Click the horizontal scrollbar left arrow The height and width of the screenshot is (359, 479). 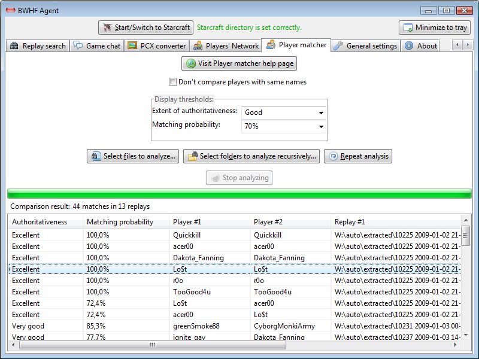13,345
